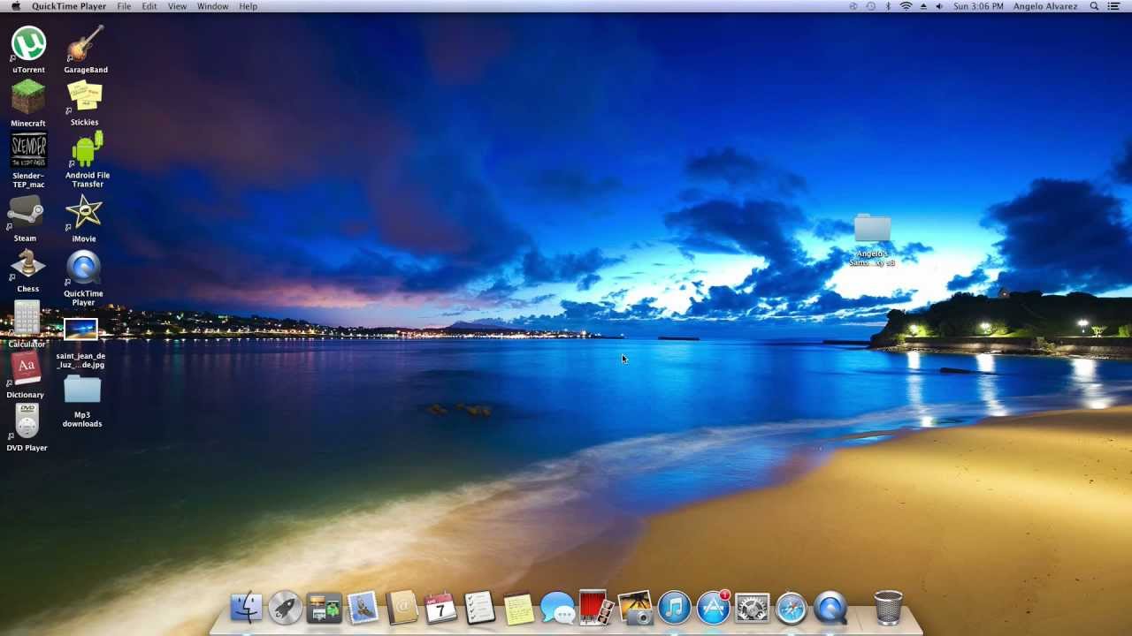This screenshot has height=636, width=1132.
Task: Open Messages speech bubbles in Dock
Action: coord(557,608)
